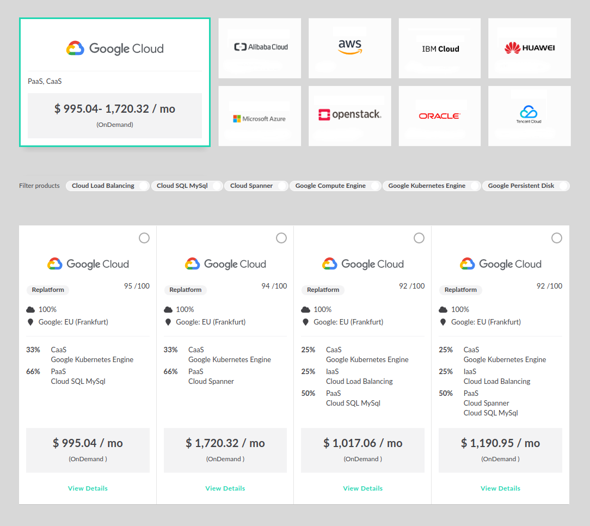Click the Google Cloud logo on the $995.04 offer
The height and width of the screenshot is (526, 590).
pos(88,264)
